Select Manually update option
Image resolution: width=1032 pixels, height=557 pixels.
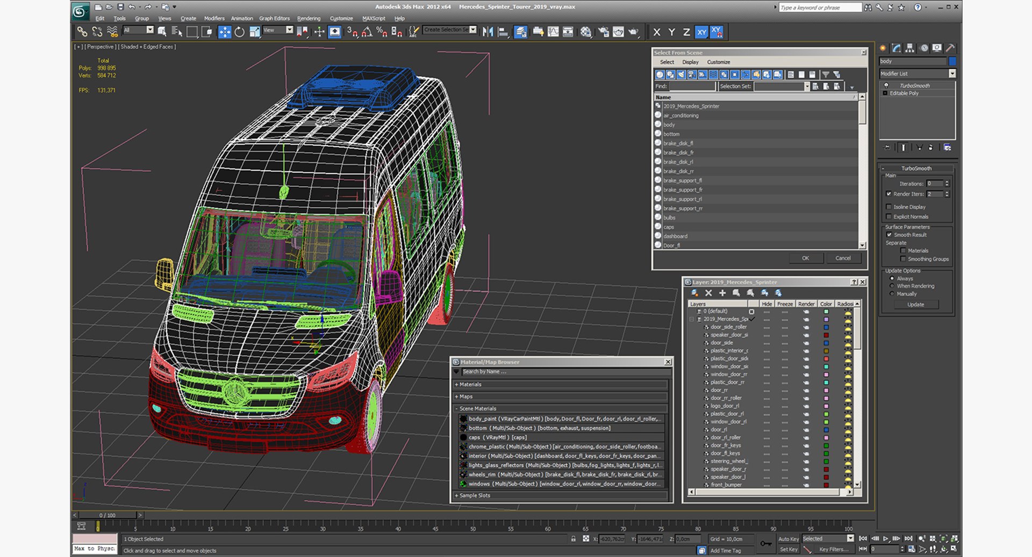pyautogui.click(x=892, y=294)
